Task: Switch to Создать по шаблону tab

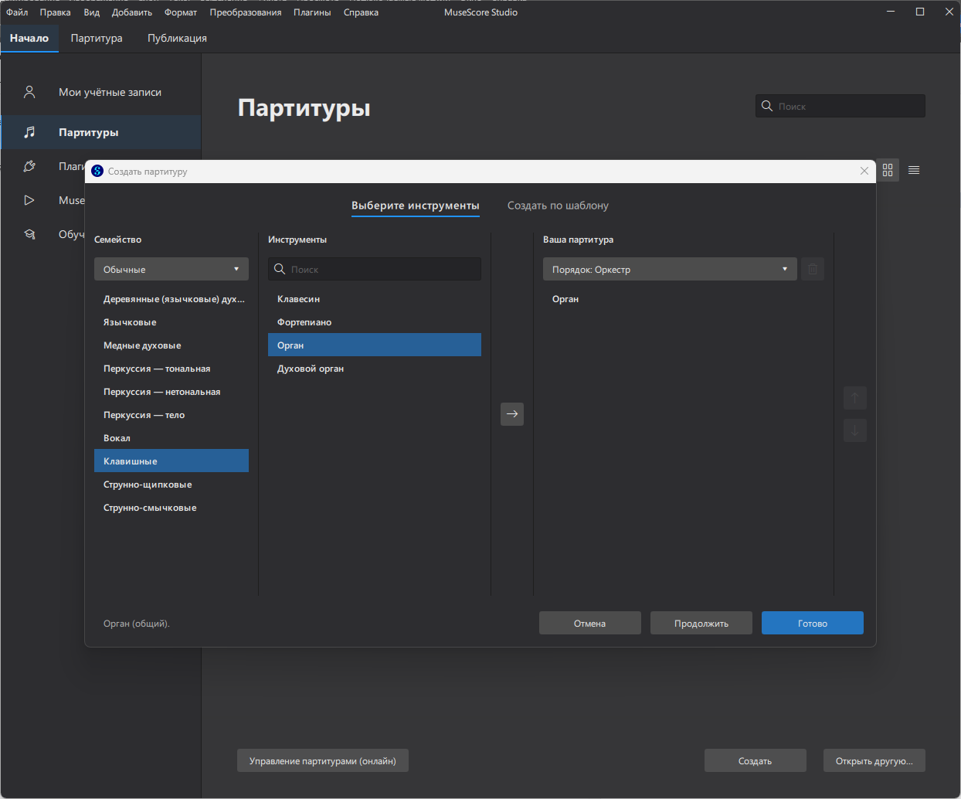Action: pyautogui.click(x=558, y=206)
